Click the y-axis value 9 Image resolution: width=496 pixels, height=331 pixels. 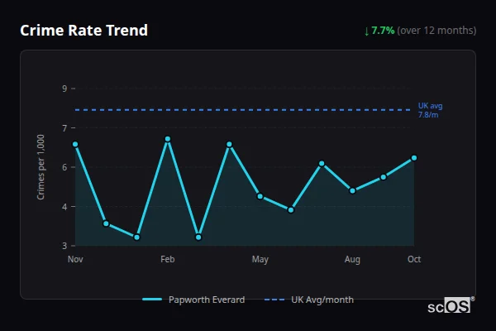click(x=64, y=89)
